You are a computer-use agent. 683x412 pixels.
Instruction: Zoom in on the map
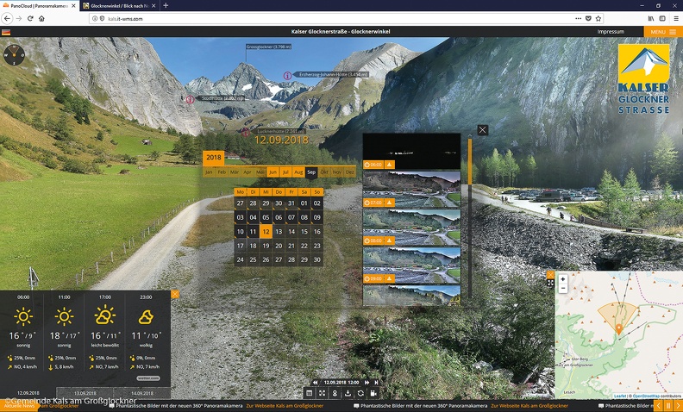(x=563, y=279)
